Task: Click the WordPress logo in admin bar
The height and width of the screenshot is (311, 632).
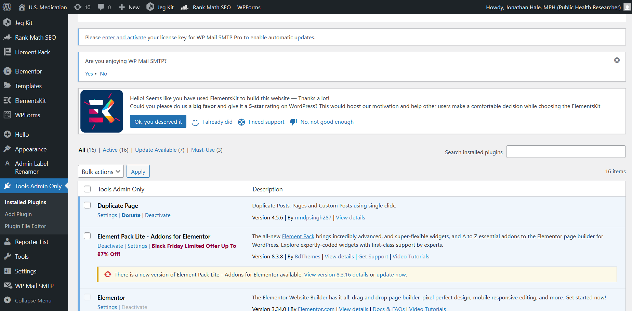Action: (7, 7)
